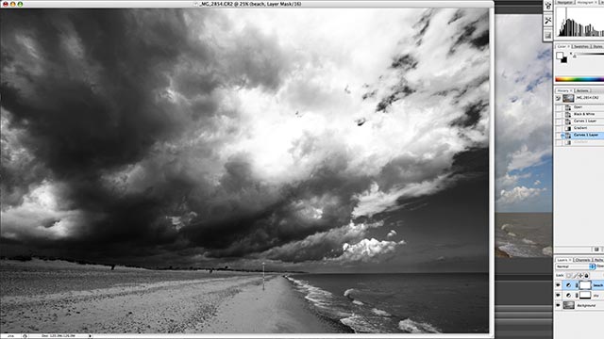The height and width of the screenshot is (339, 604).
Task: Click the lock image pixels brush icon
Action: pyautogui.click(x=575, y=276)
